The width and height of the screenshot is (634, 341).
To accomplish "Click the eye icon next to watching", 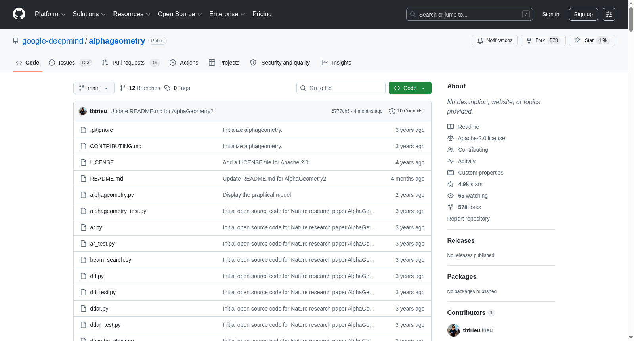I will point(451,196).
